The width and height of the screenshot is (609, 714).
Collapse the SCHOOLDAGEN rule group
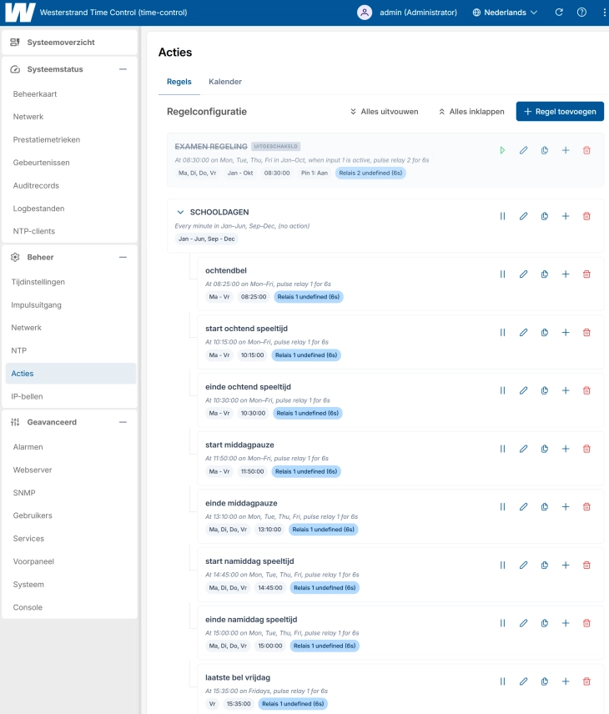(x=180, y=212)
